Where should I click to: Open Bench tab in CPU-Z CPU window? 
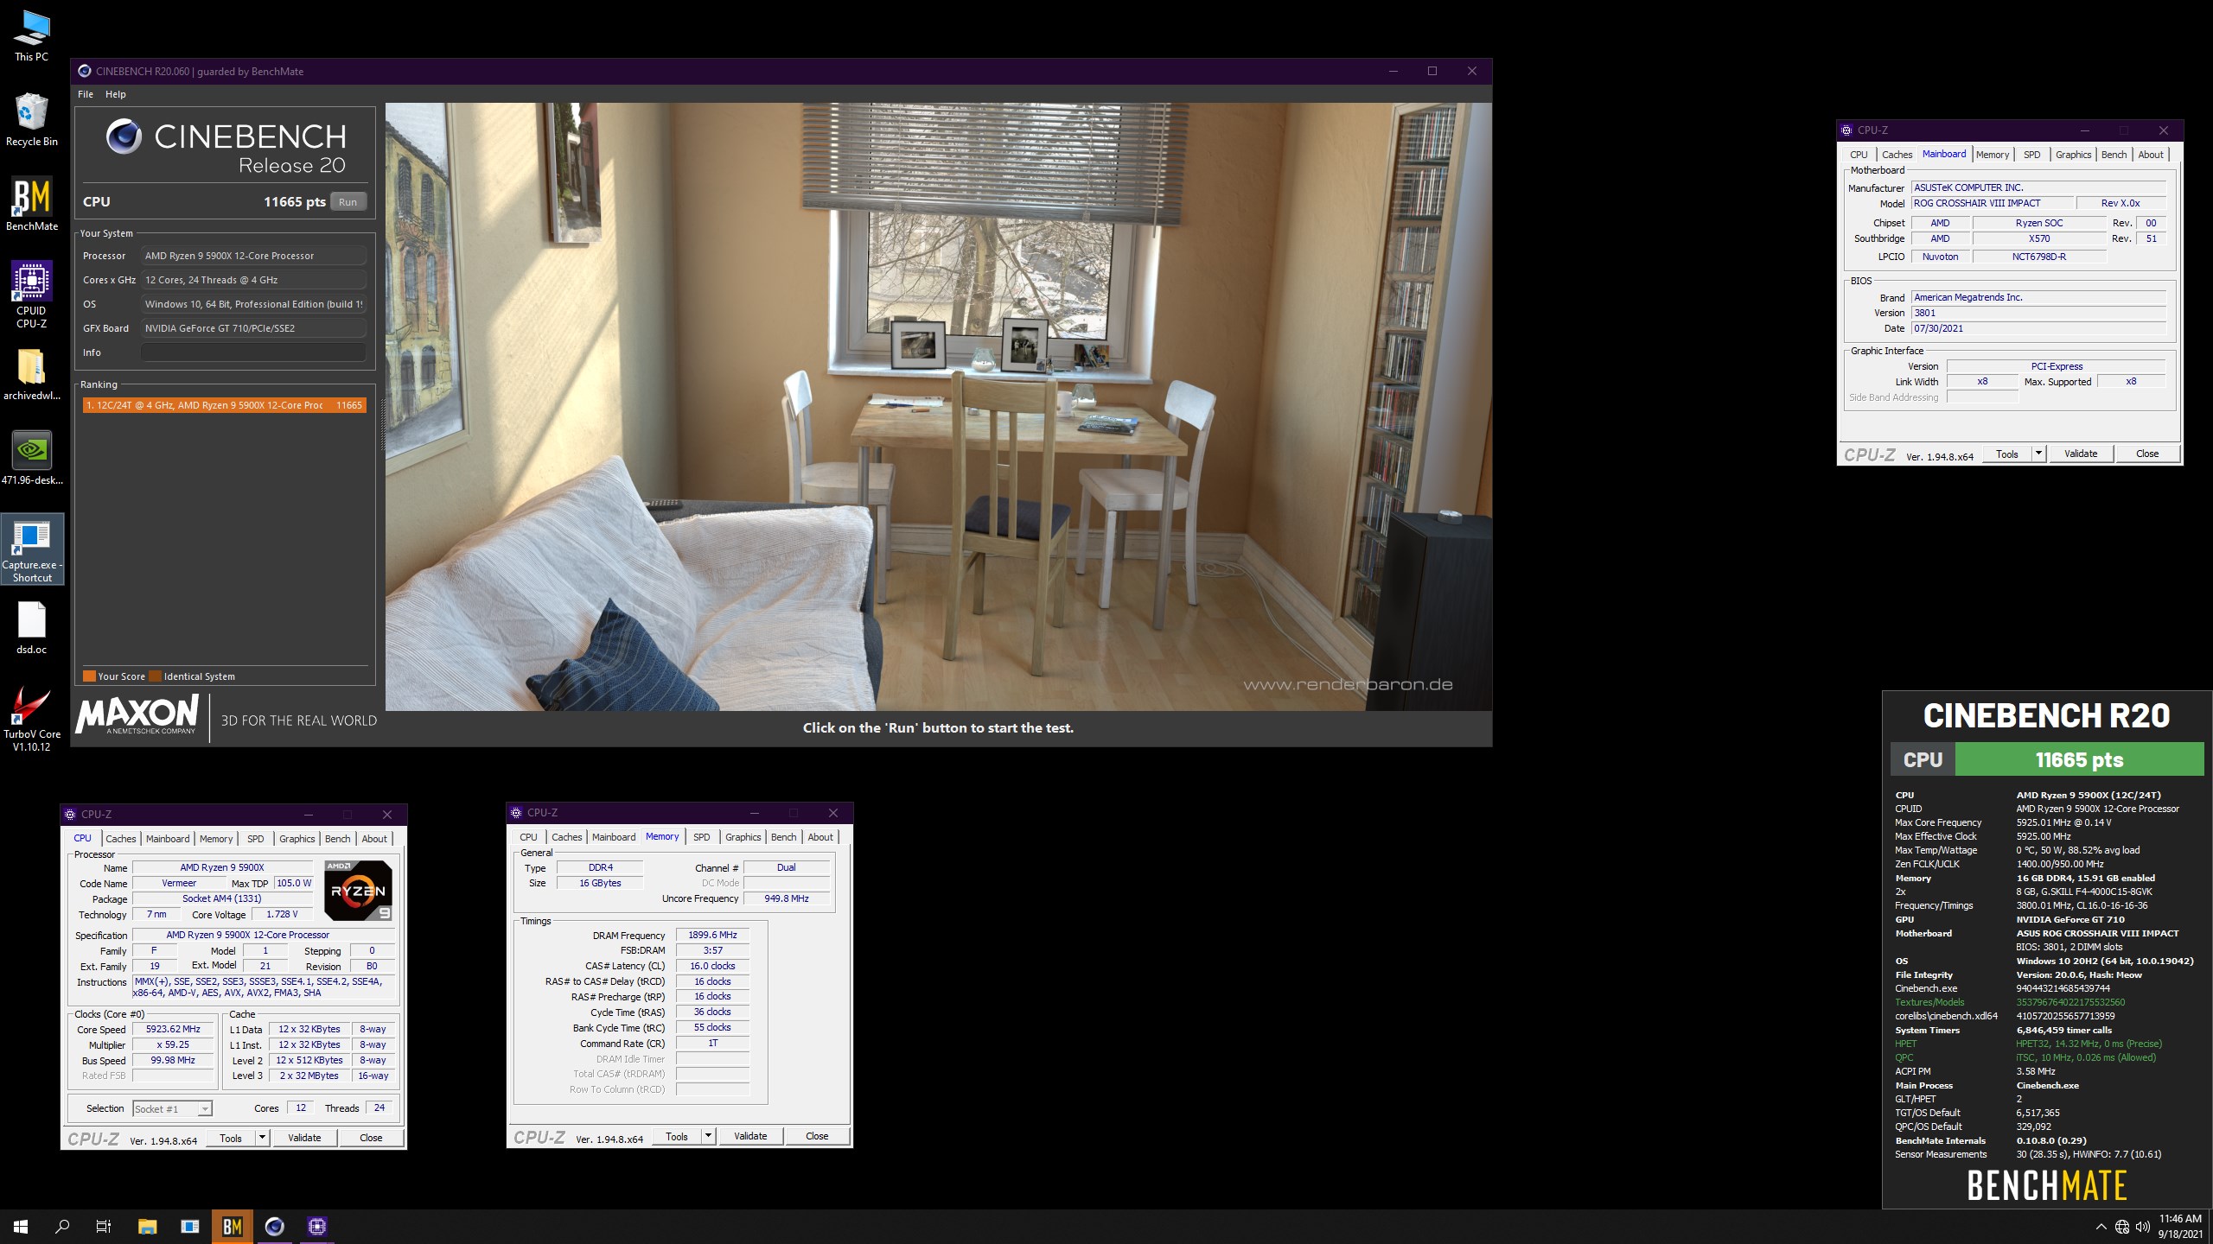click(338, 839)
